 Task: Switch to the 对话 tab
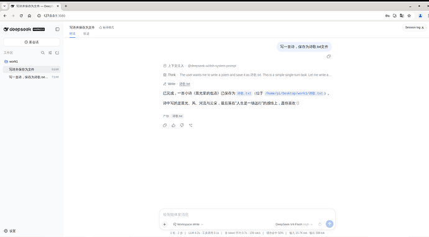click(72, 34)
